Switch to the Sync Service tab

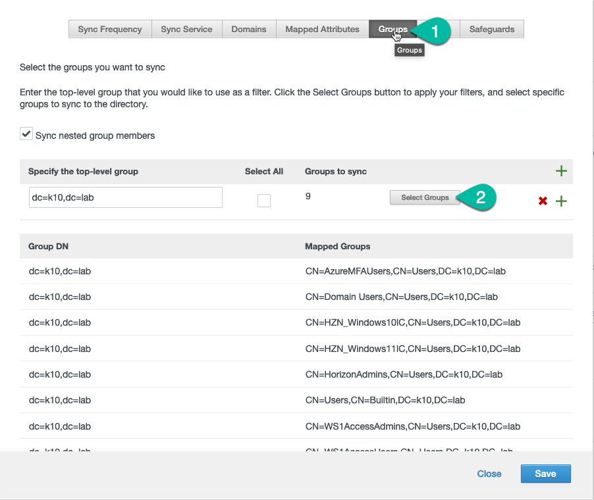(x=186, y=29)
